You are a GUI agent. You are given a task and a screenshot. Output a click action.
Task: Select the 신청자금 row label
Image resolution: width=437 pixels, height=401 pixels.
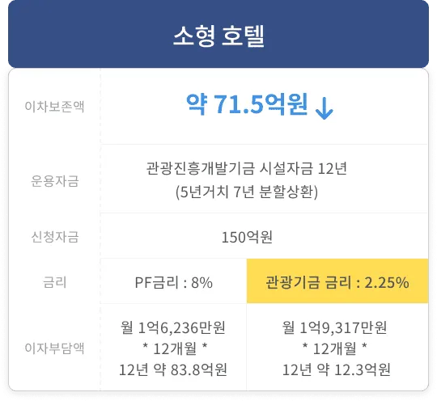[55, 237]
